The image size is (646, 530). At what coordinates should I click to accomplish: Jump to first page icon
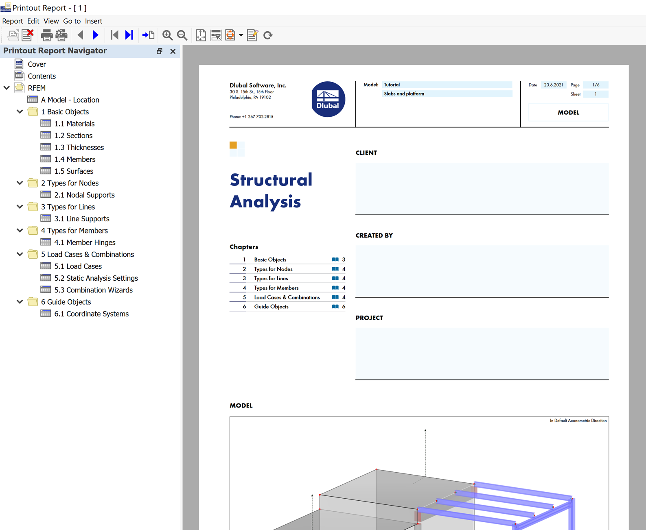tap(114, 35)
